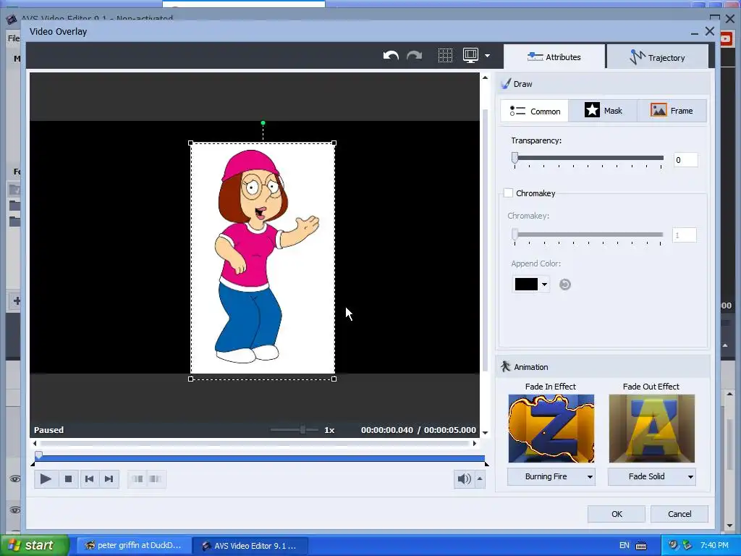Click the Chromakey value box
Image resolution: width=741 pixels, height=556 pixels.
point(685,235)
